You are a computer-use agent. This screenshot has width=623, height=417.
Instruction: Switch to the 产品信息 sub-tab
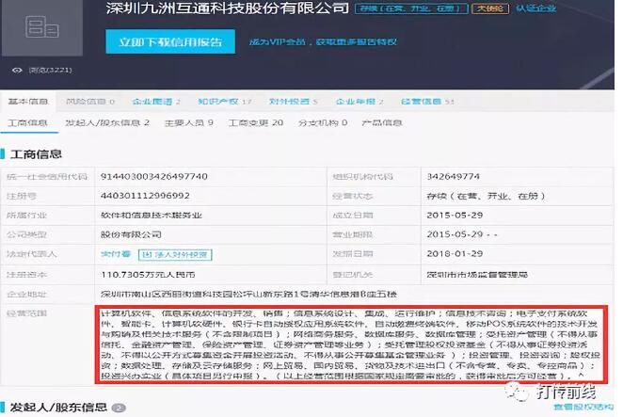coord(382,122)
